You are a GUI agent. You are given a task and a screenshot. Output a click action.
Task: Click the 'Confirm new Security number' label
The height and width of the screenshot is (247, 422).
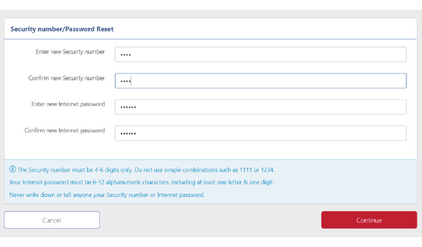66,78
